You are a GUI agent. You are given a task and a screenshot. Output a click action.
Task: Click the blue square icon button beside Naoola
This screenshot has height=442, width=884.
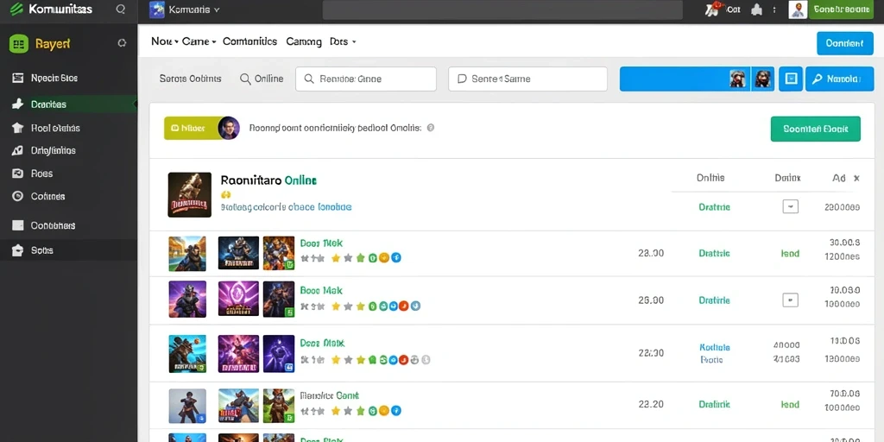[791, 79]
